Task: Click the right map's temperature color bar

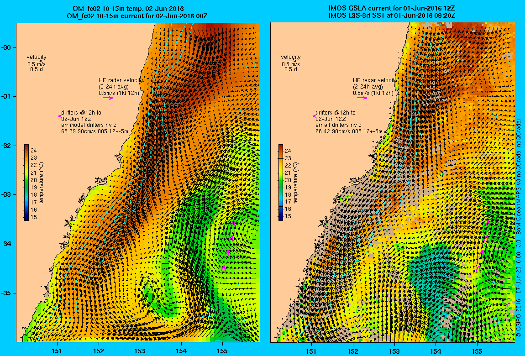Action: [x=281, y=183]
